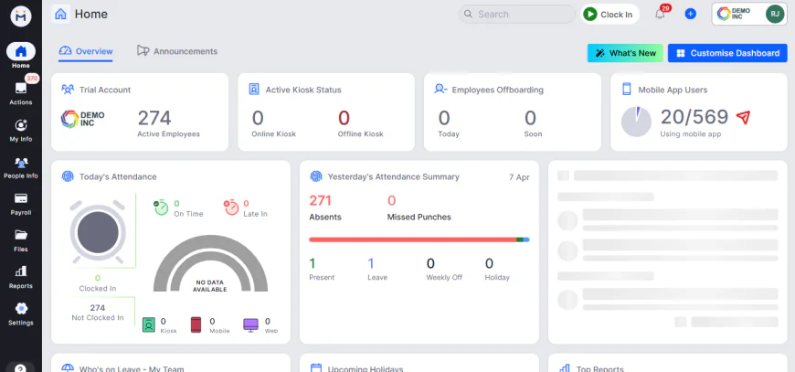Click the red send arrow in Mobile App Users

point(743,117)
